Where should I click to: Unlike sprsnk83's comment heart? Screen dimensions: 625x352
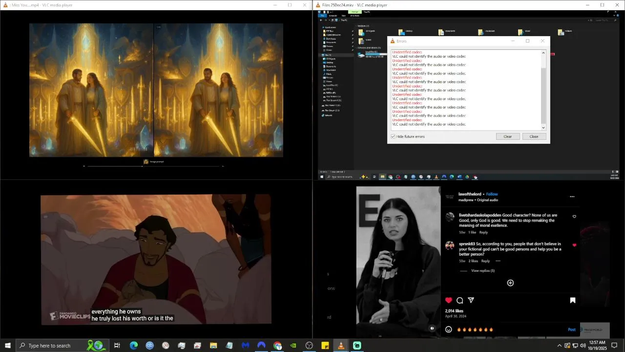574,245
